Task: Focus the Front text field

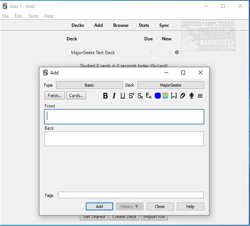Action: [124, 117]
